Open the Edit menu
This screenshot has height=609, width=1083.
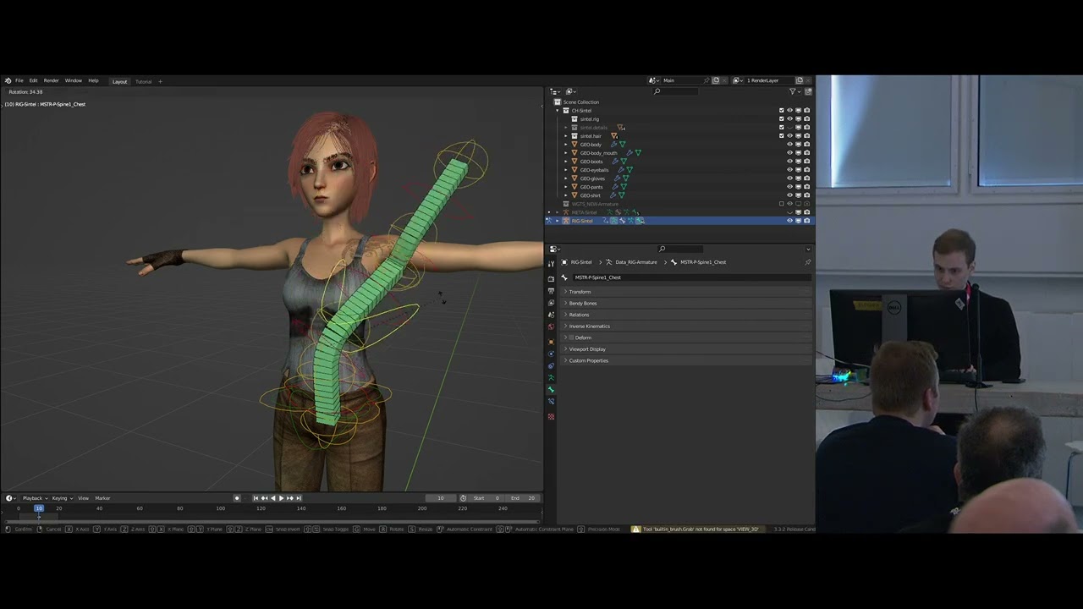tap(33, 81)
